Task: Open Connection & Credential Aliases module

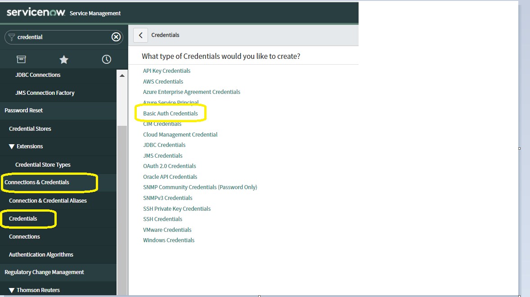Action: point(48,200)
